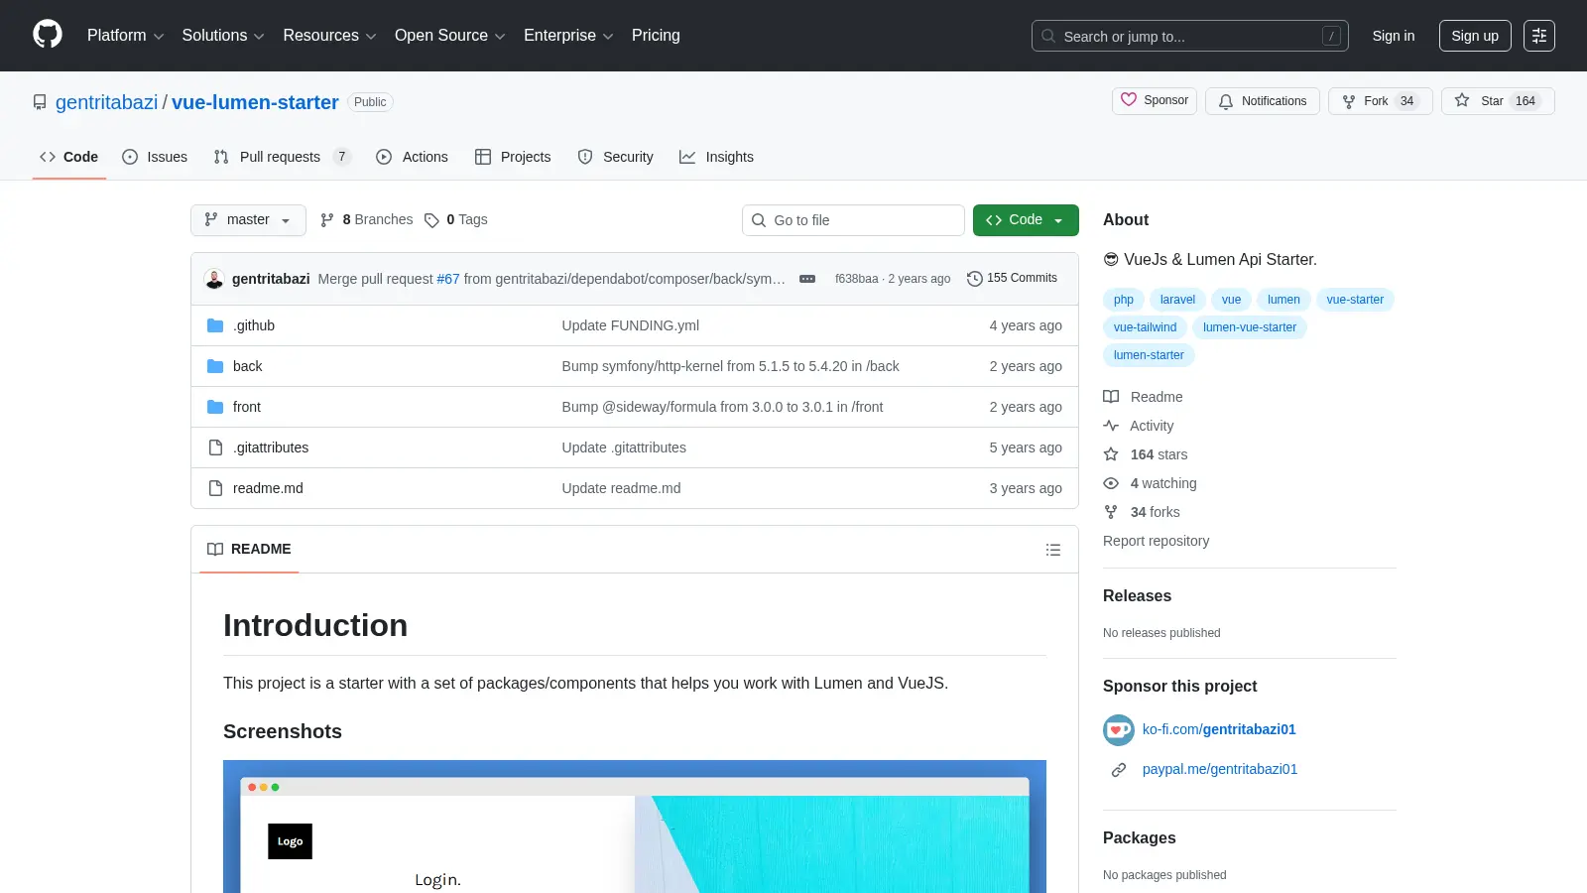Open the readme.md file
The height and width of the screenshot is (893, 1587).
coord(268,488)
